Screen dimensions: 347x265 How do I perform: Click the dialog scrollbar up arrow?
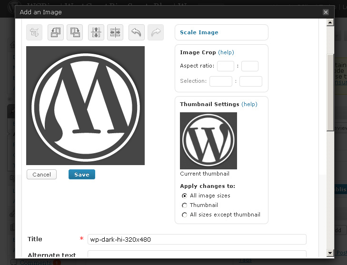pyautogui.click(x=330, y=22)
